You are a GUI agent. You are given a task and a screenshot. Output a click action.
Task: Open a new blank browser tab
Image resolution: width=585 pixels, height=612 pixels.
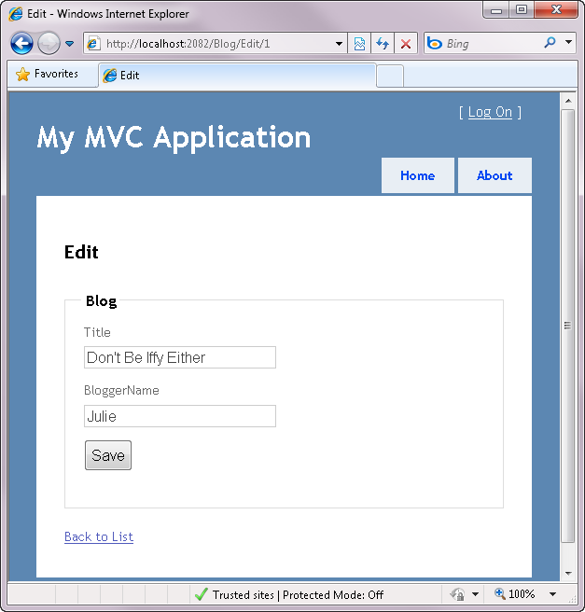coord(390,76)
